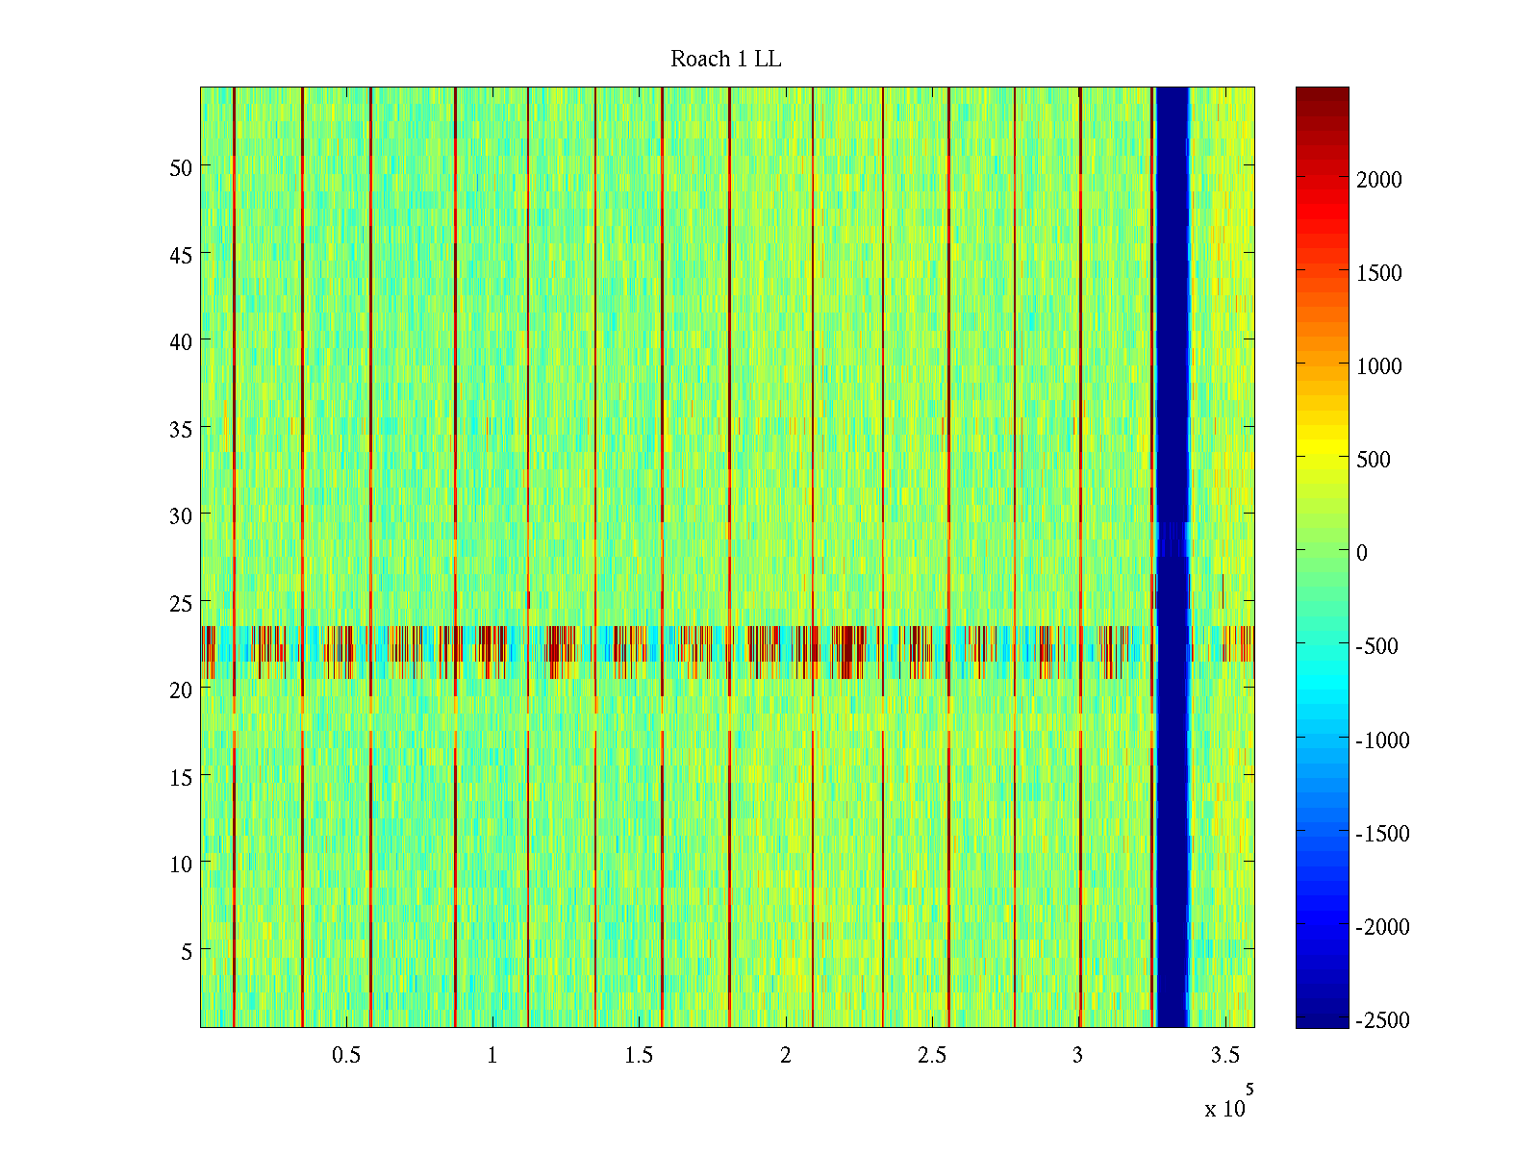Click the dark blue bottom of the colorbar
The image size is (1539, 1154).
[1322, 1017]
